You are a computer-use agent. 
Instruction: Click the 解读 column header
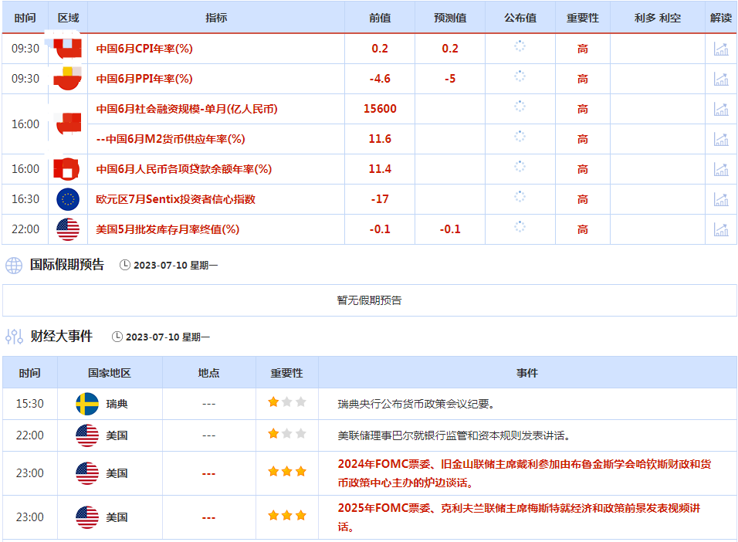click(721, 18)
